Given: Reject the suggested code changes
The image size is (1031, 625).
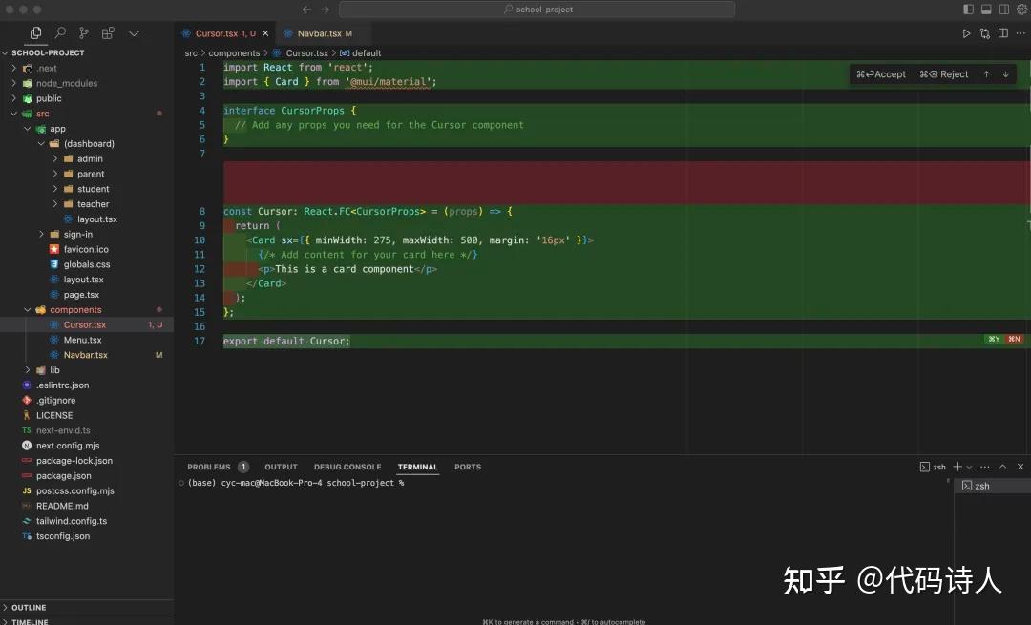Looking at the screenshot, I should 944,73.
